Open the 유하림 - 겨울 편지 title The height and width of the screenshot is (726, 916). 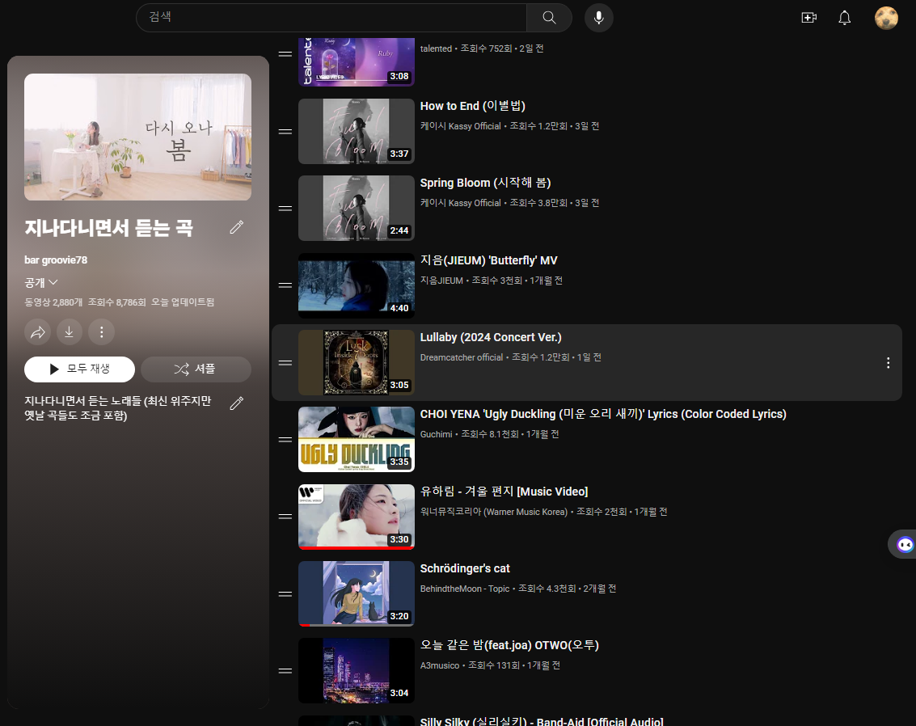click(x=504, y=492)
